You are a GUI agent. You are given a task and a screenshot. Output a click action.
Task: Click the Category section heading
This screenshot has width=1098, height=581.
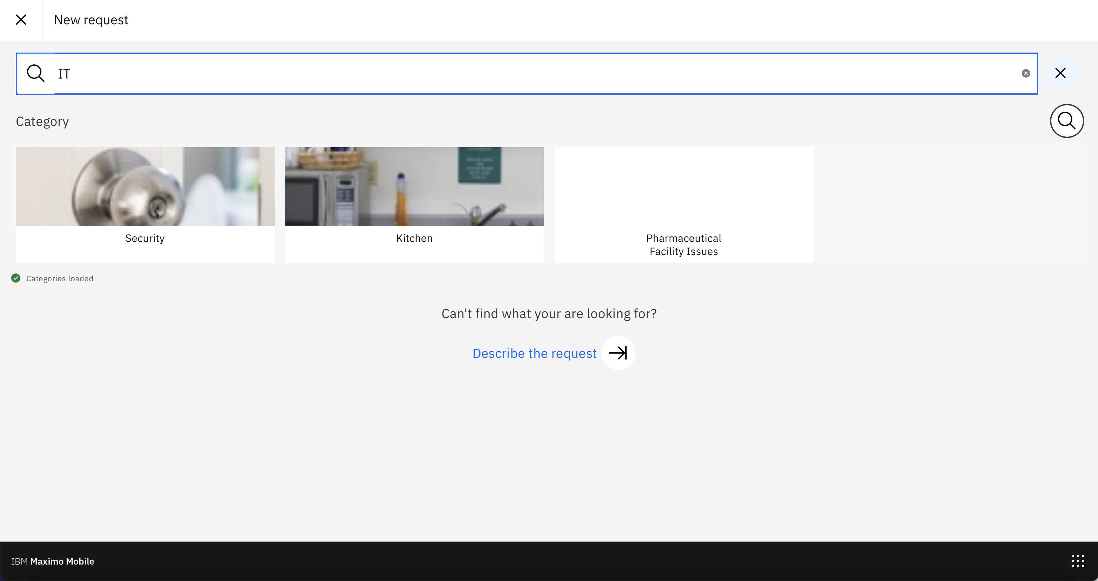(x=42, y=121)
